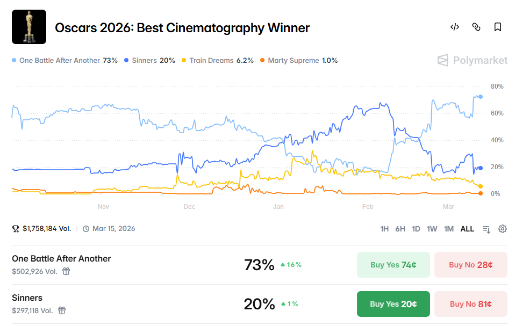Buy No 81¢ for Sinners
This screenshot has width=515, height=326.
coord(470,304)
